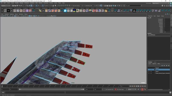Open the No Live Surface field dropdown
This screenshot has width=172, height=96.
[76, 6]
